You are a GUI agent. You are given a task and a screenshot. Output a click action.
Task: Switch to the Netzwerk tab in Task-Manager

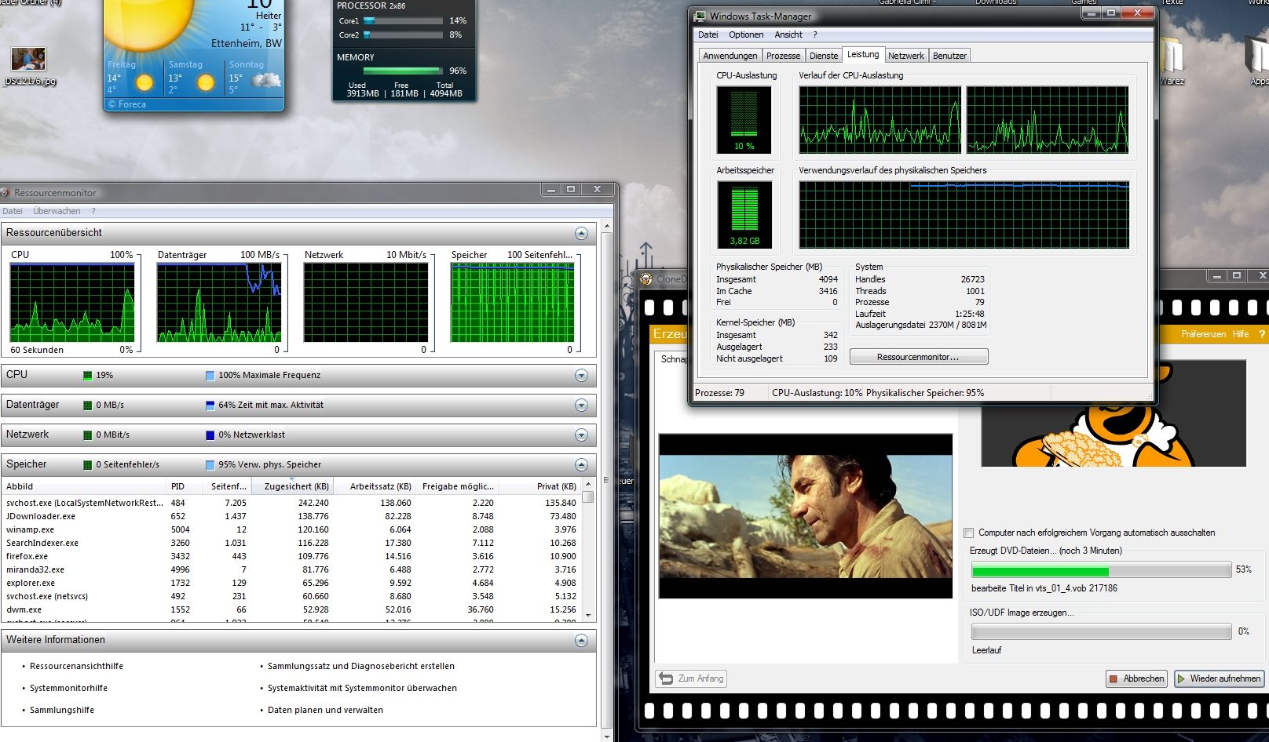point(906,56)
